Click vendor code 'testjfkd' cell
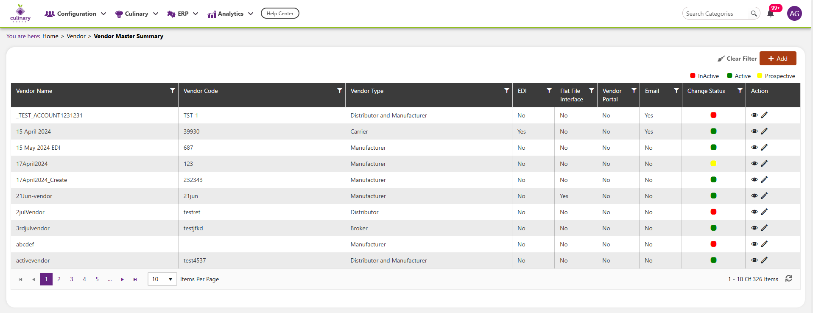 click(262, 228)
